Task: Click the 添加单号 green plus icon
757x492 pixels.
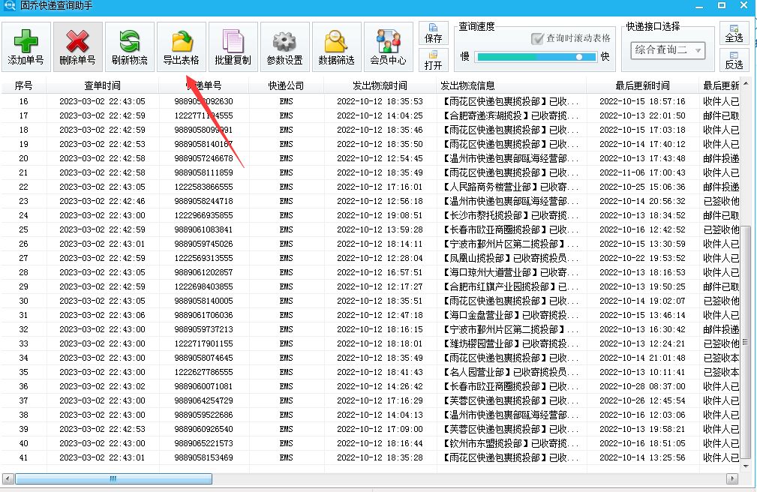Action: 26,41
